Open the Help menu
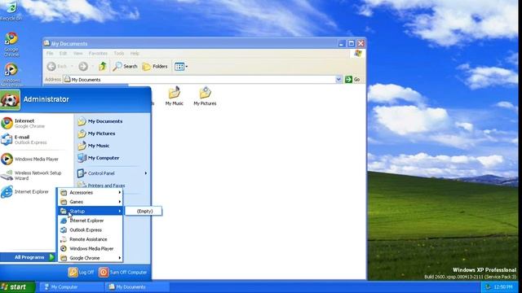Viewport: 522px width, 293px height. (x=135, y=54)
